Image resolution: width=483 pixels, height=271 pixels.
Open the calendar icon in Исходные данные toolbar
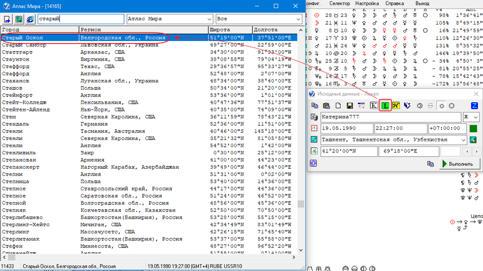point(361,106)
